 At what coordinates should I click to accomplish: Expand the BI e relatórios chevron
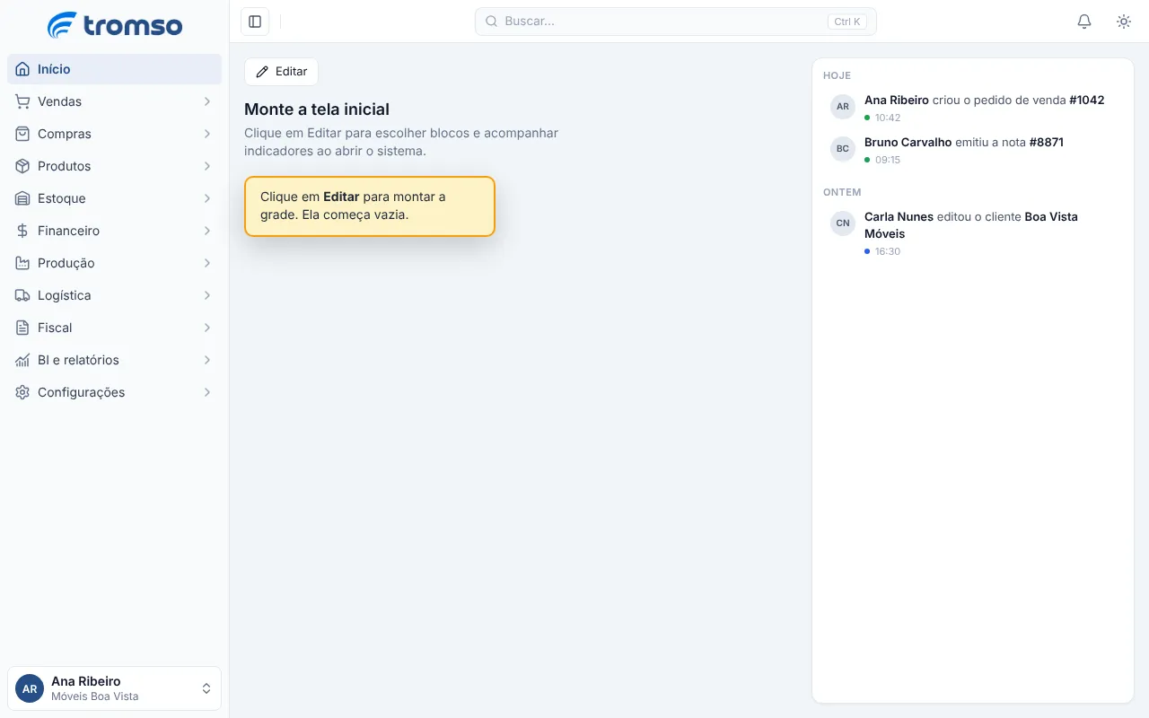pyautogui.click(x=207, y=360)
